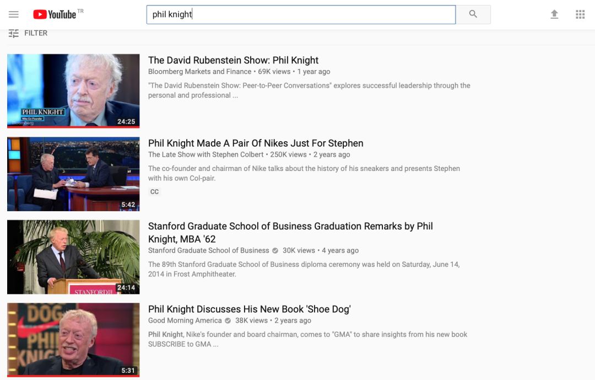
Task: Click the '1 year ago' upload age
Action: (x=313, y=72)
